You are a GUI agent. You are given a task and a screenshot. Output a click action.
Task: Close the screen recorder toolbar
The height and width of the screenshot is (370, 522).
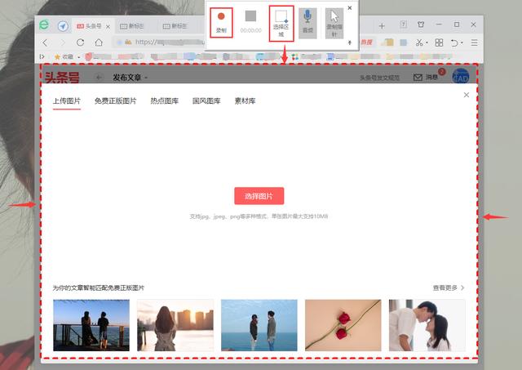point(350,7)
